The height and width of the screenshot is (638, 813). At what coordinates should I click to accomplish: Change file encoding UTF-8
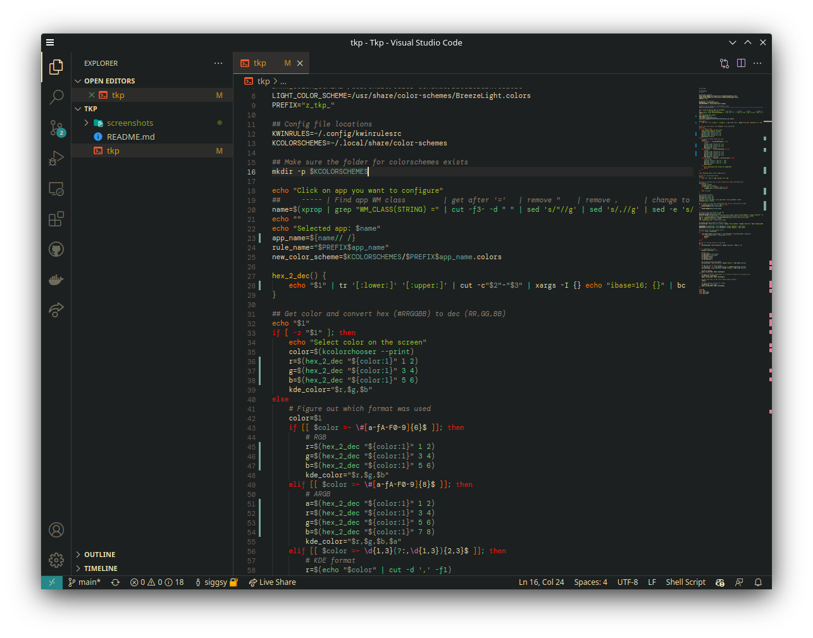628,582
